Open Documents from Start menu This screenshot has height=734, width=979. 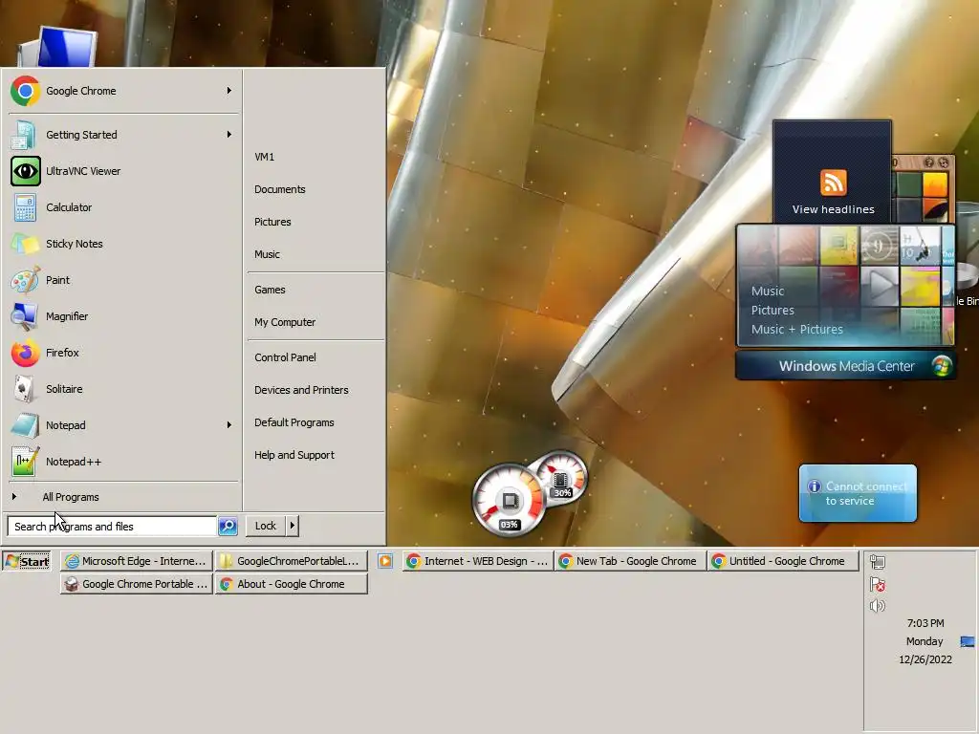(x=280, y=189)
